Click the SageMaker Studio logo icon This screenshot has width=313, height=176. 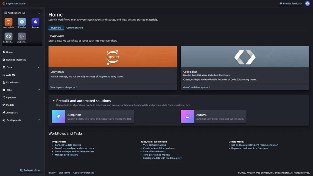[4, 3]
